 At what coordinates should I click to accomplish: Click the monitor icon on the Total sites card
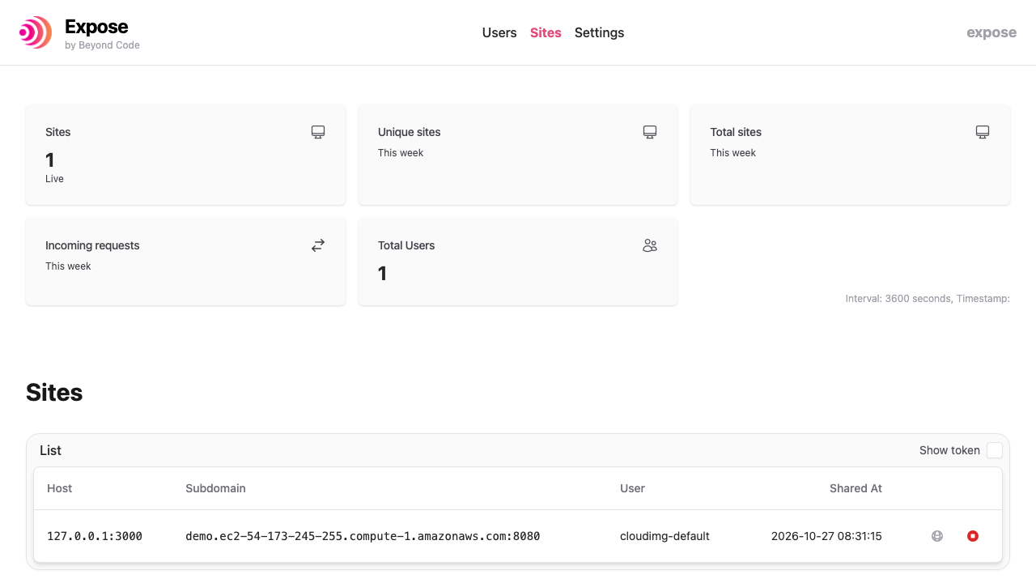coord(983,132)
